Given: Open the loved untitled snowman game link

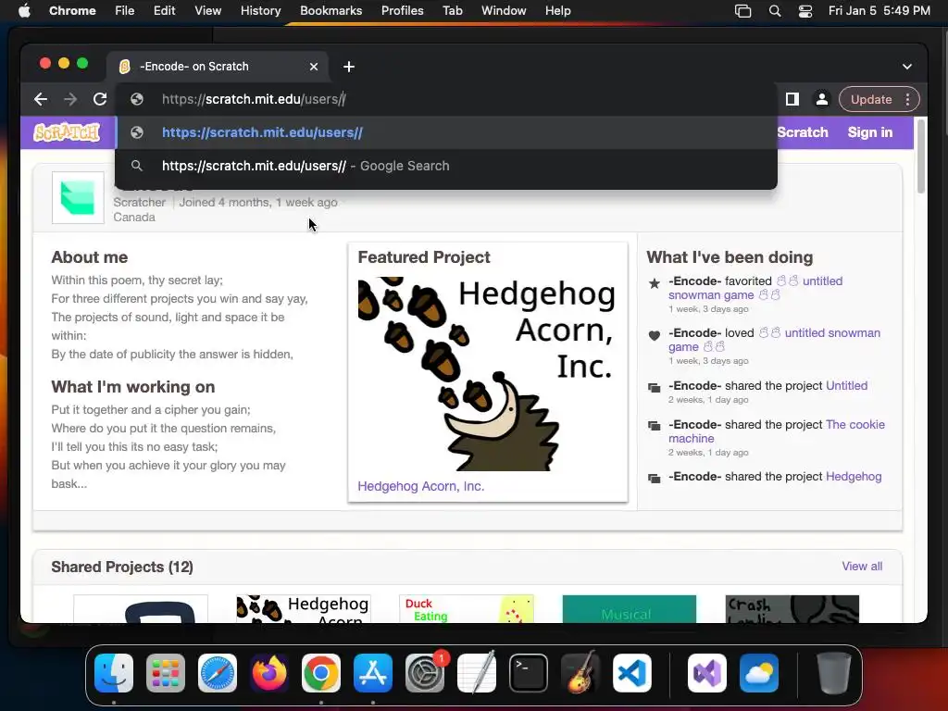Looking at the screenshot, I should (775, 340).
